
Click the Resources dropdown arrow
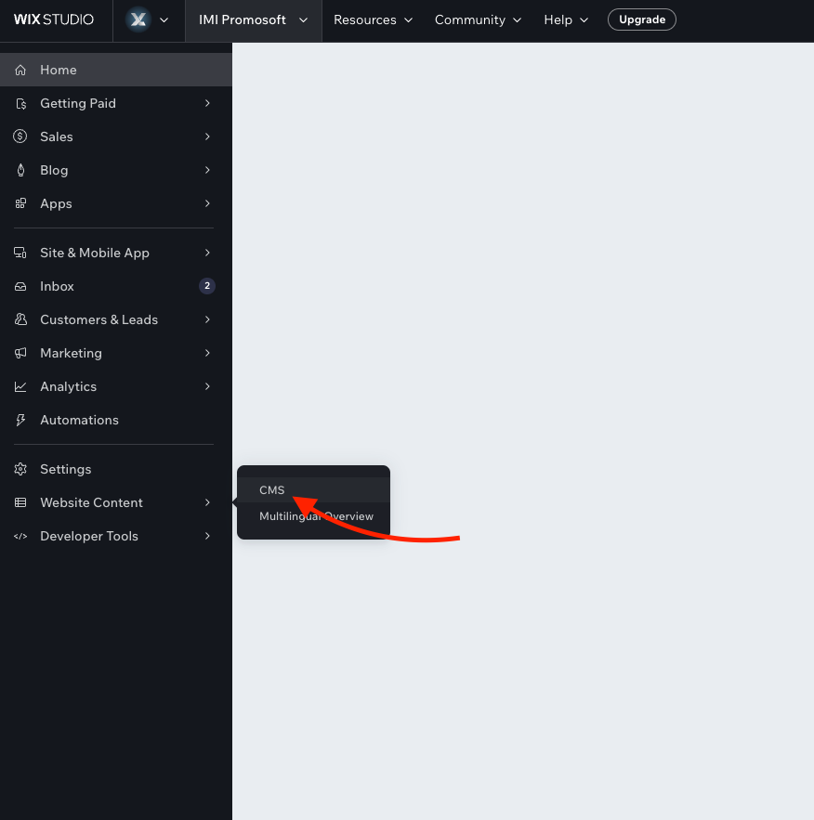pos(409,20)
